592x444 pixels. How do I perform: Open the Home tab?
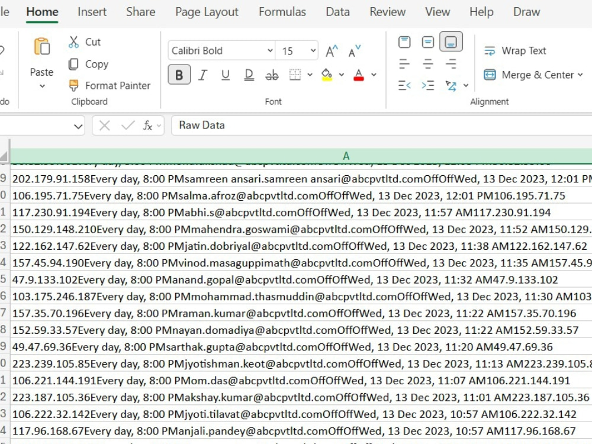[x=42, y=12]
